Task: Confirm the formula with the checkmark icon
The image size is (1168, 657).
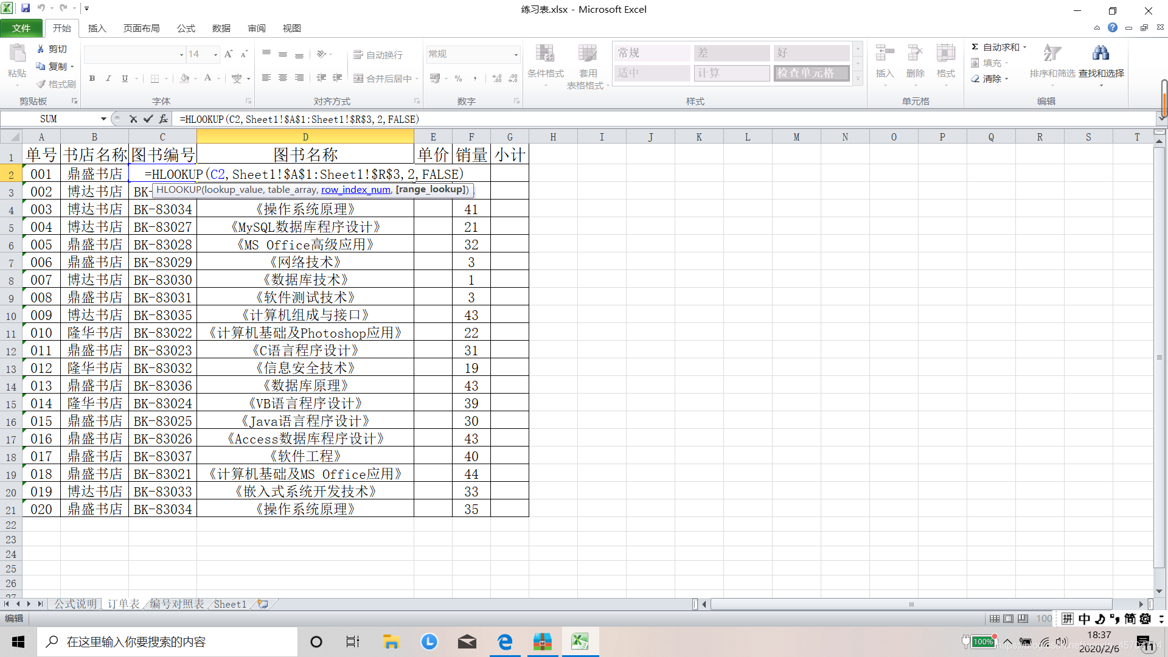Action: click(x=148, y=119)
